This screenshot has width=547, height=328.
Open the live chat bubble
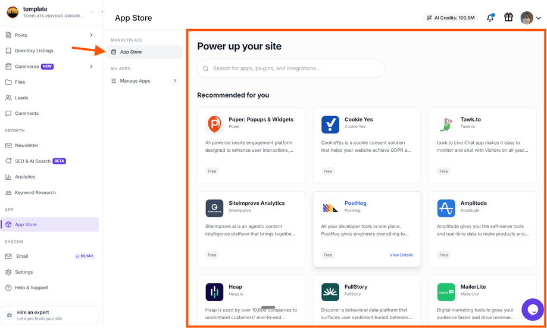(532, 310)
